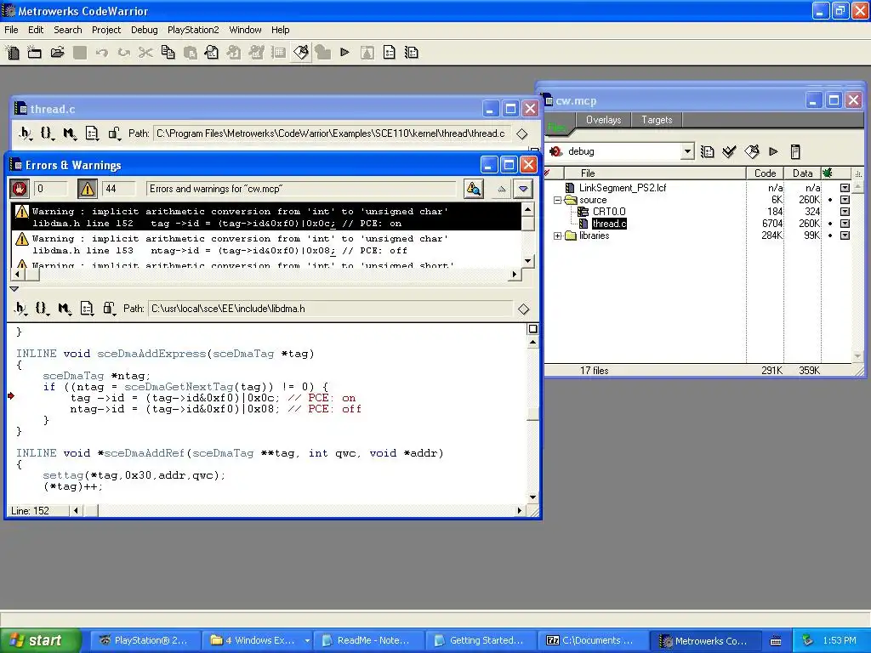Click the Run arrow in main toolbar
The height and width of the screenshot is (653, 871).
click(x=345, y=53)
